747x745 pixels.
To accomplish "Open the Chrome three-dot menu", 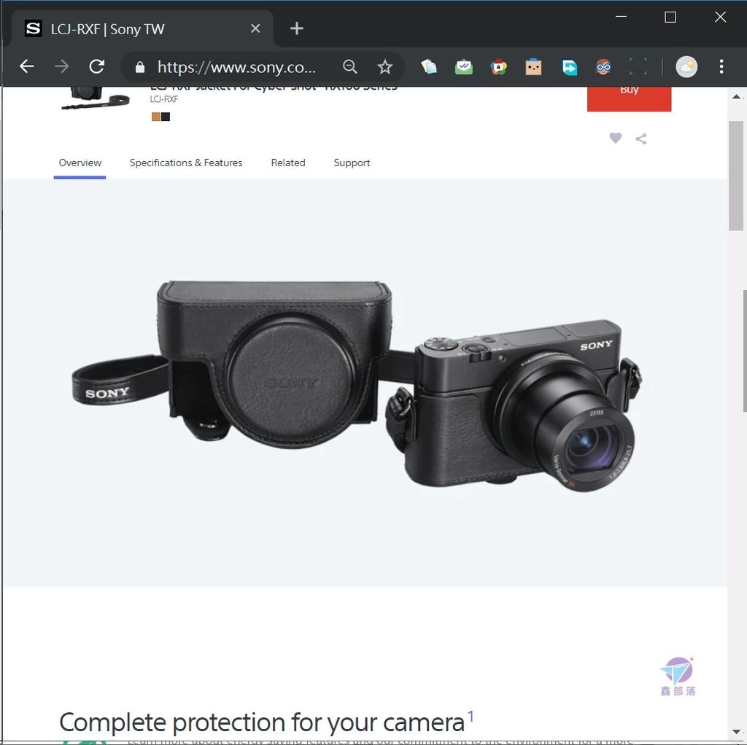I will (721, 66).
